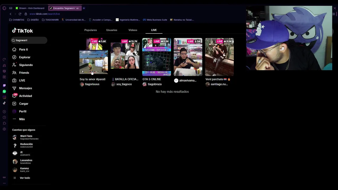Open the Ingeniería Multime... bookmark
The height and width of the screenshot is (190, 338).
128,20
